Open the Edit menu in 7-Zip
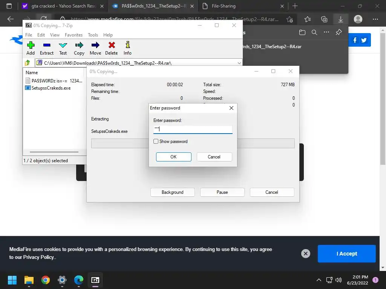The width and height of the screenshot is (386, 289). pos(41,35)
